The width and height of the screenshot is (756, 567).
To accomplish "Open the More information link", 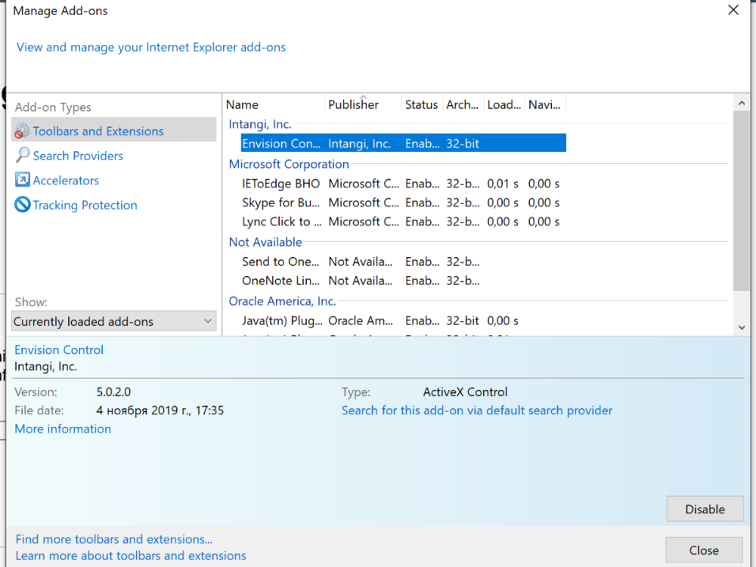I will [63, 429].
